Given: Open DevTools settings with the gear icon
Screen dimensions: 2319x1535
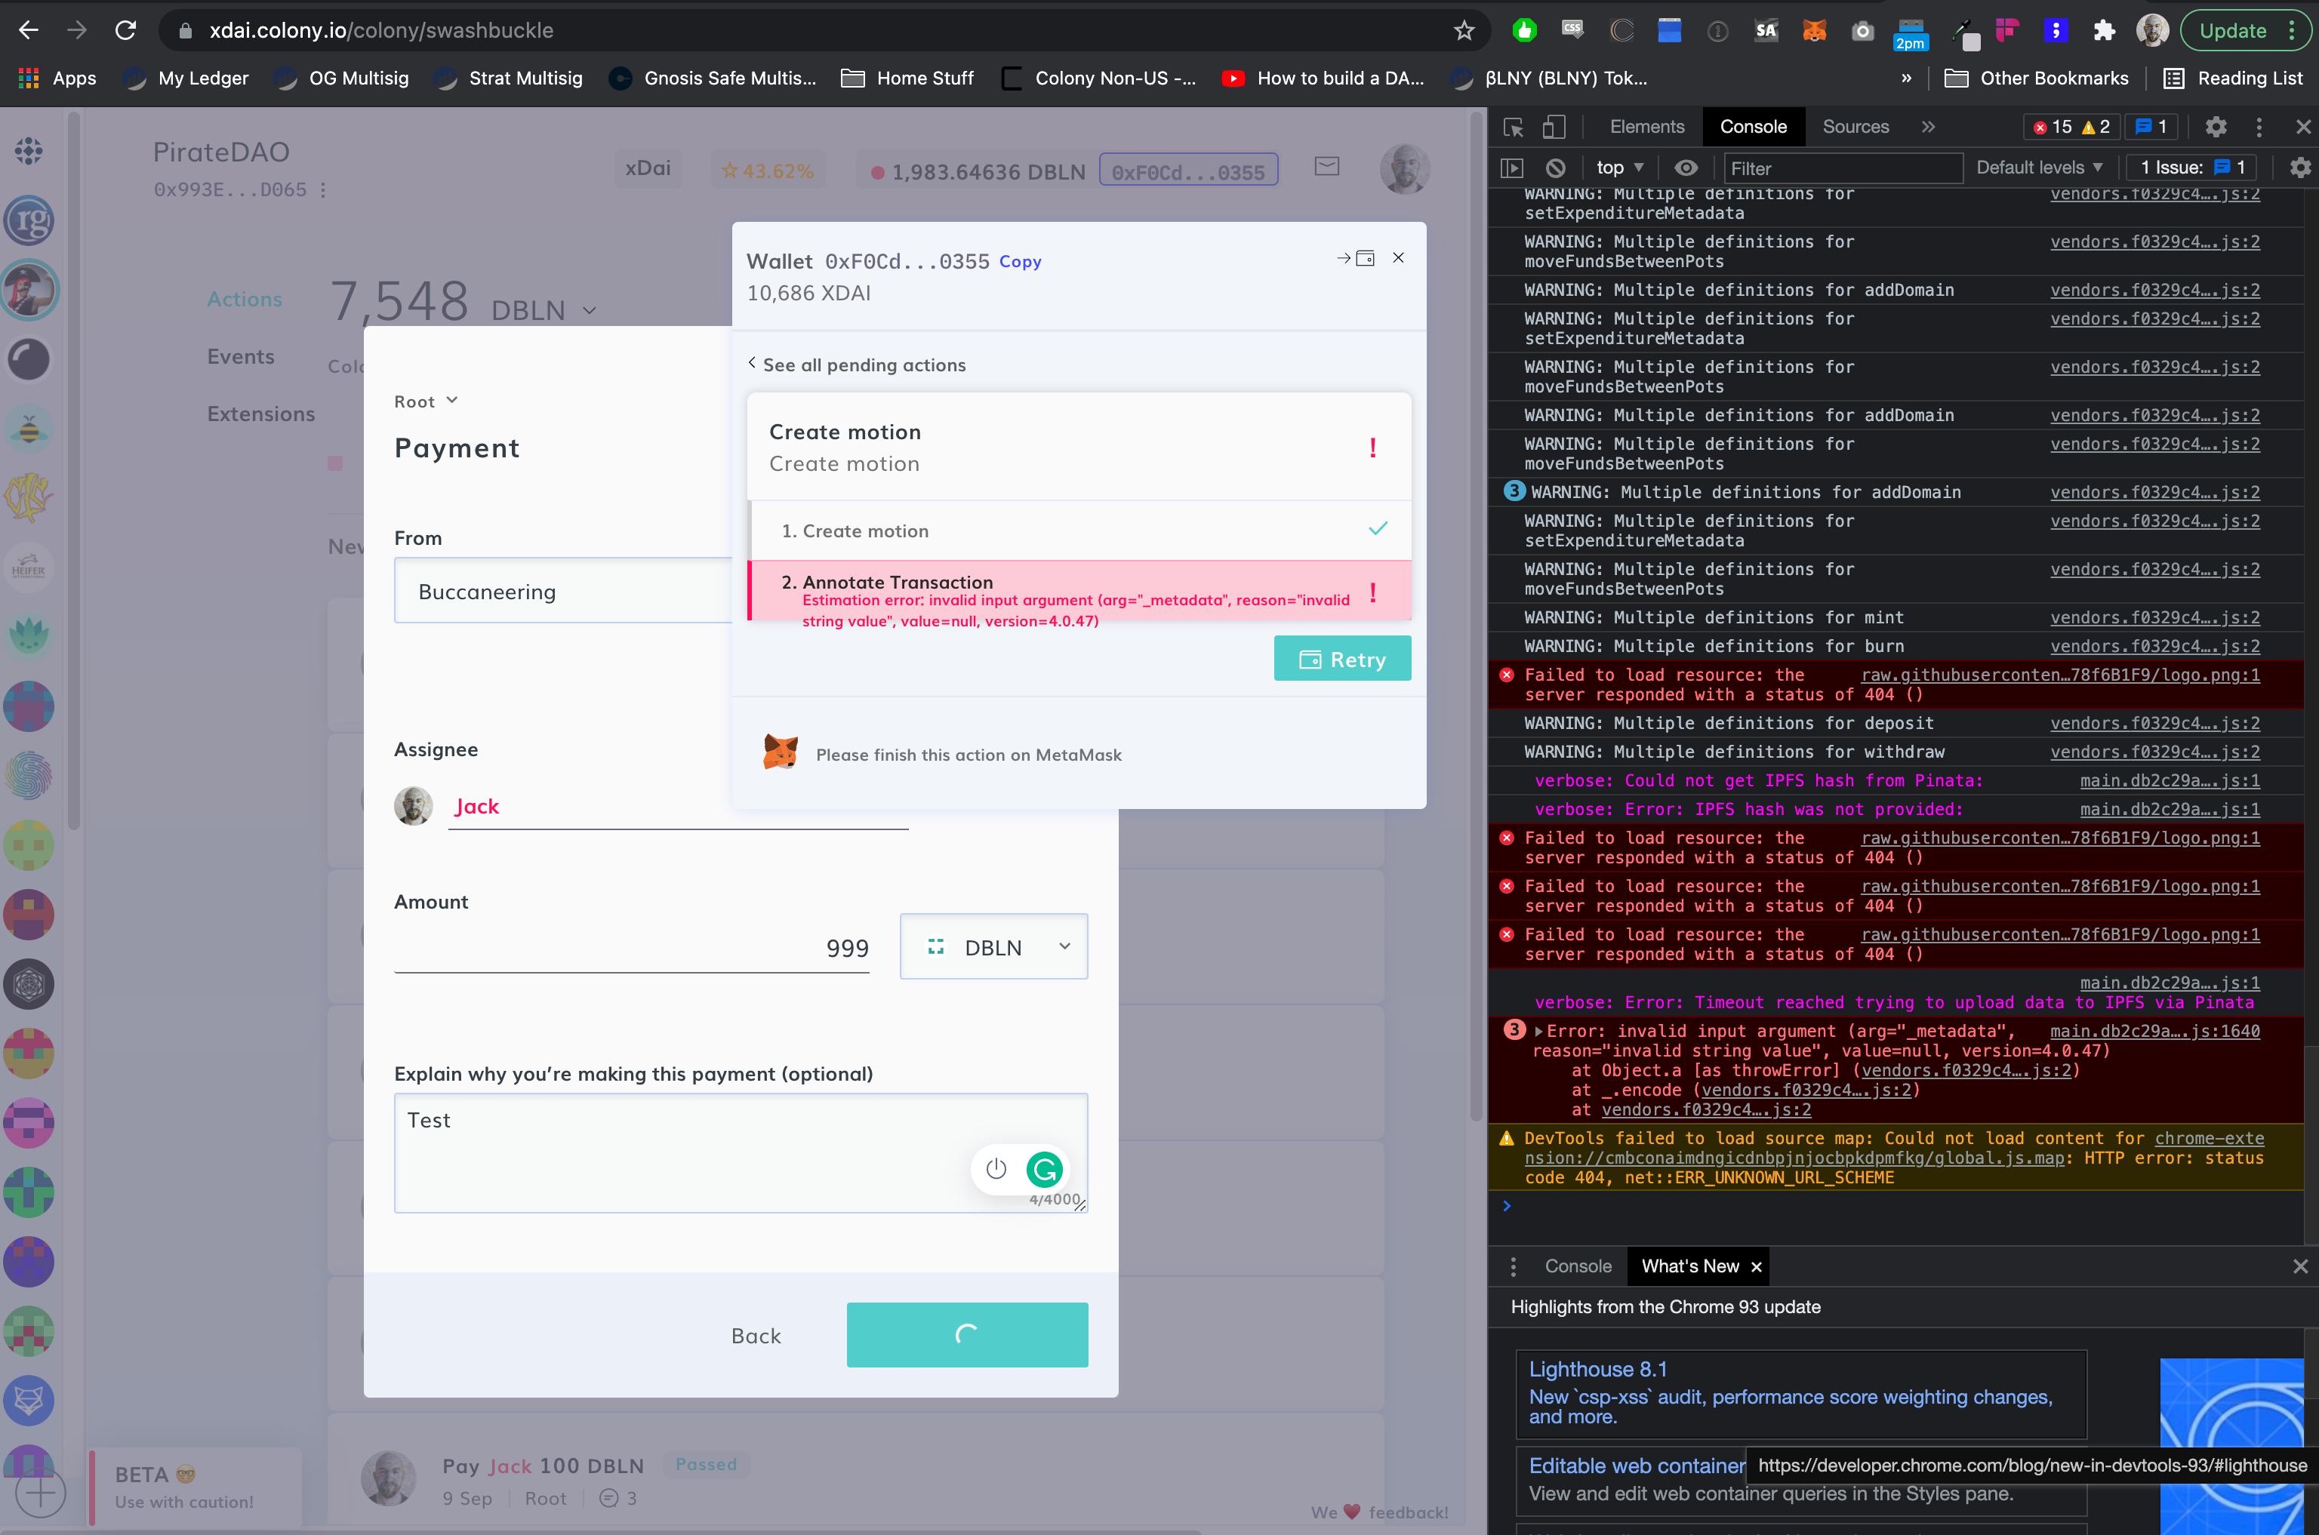Looking at the screenshot, I should click(2216, 126).
